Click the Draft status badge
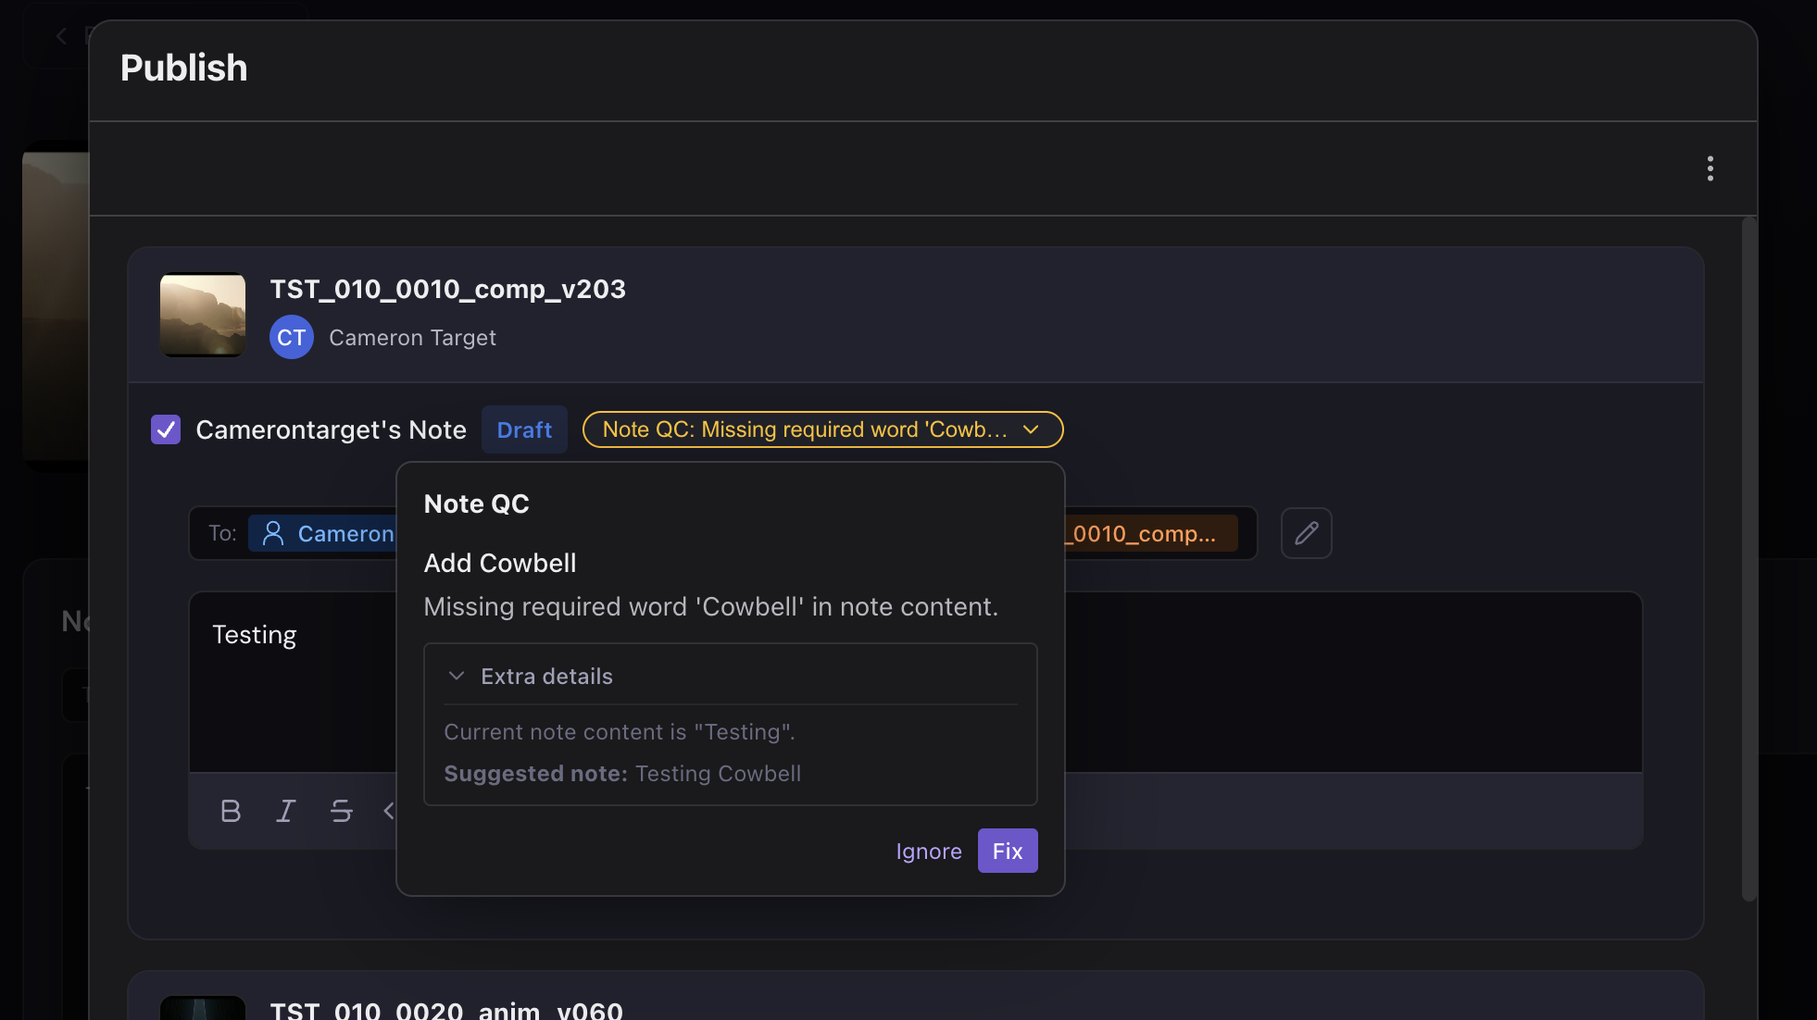This screenshot has width=1817, height=1020. [524, 429]
